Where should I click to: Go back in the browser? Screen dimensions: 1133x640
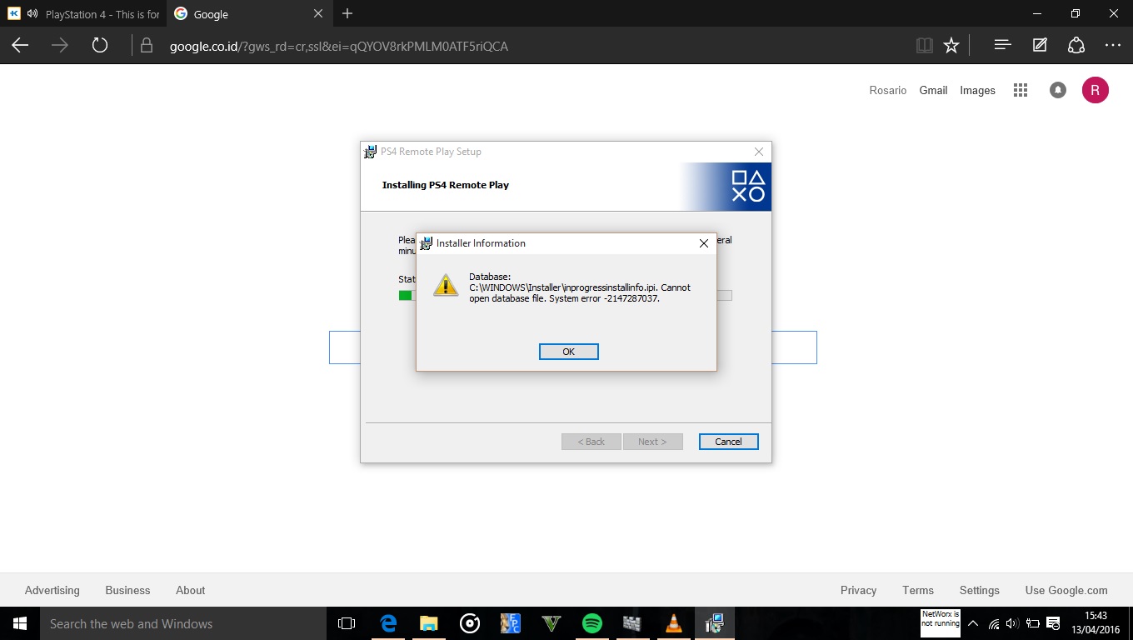click(20, 46)
